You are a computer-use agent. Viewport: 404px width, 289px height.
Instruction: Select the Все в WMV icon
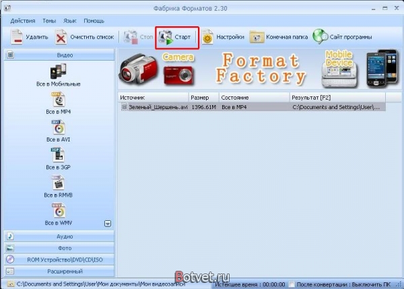(x=58, y=211)
